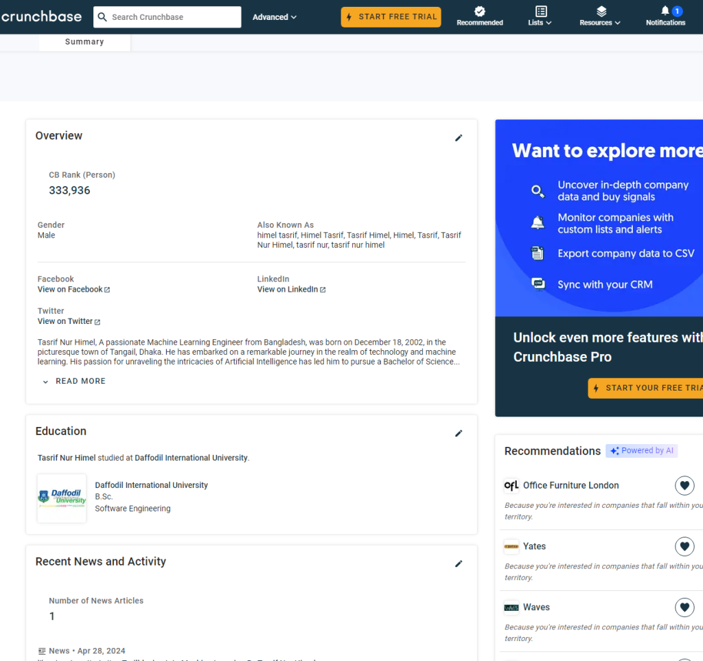Expand the Resources dropdown chevron
The width and height of the screenshot is (703, 661).
pyautogui.click(x=617, y=23)
